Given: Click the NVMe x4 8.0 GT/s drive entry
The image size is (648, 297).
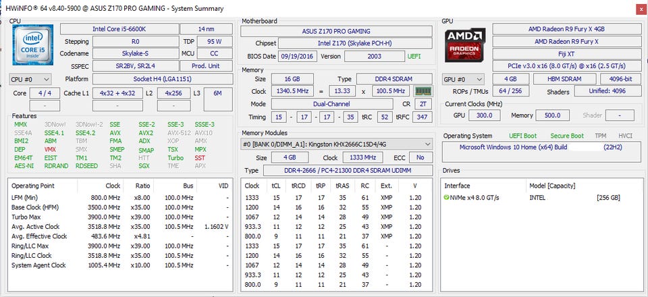Looking at the screenshot, I should pos(474,198).
